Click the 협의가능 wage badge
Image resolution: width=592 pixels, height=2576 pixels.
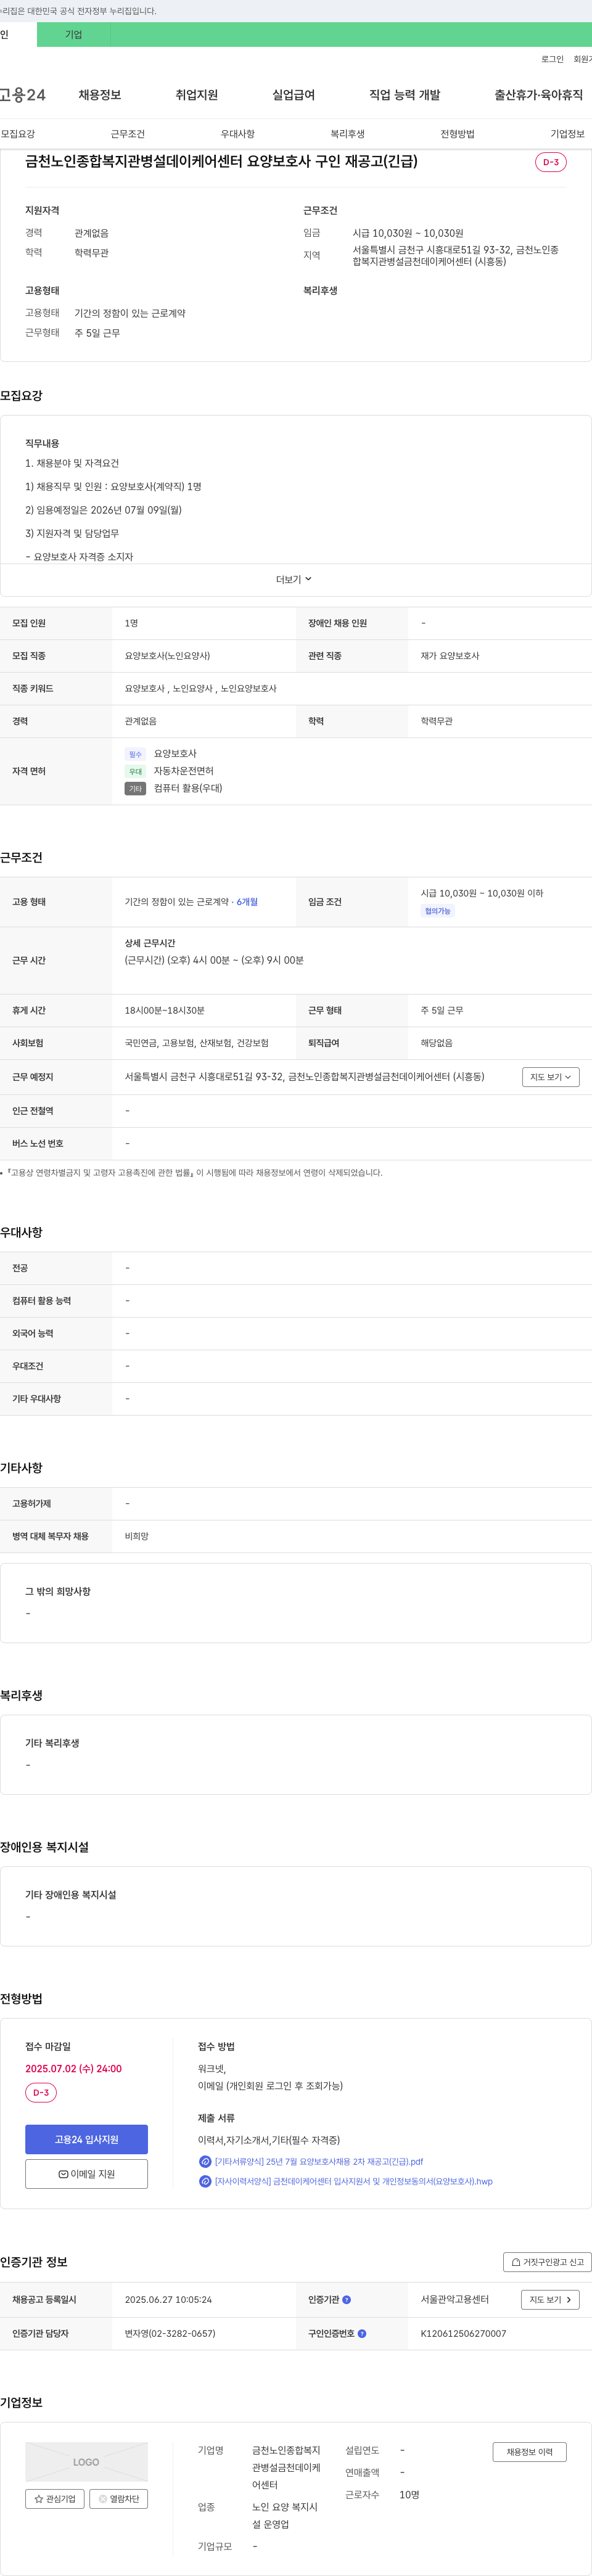pyautogui.click(x=438, y=911)
